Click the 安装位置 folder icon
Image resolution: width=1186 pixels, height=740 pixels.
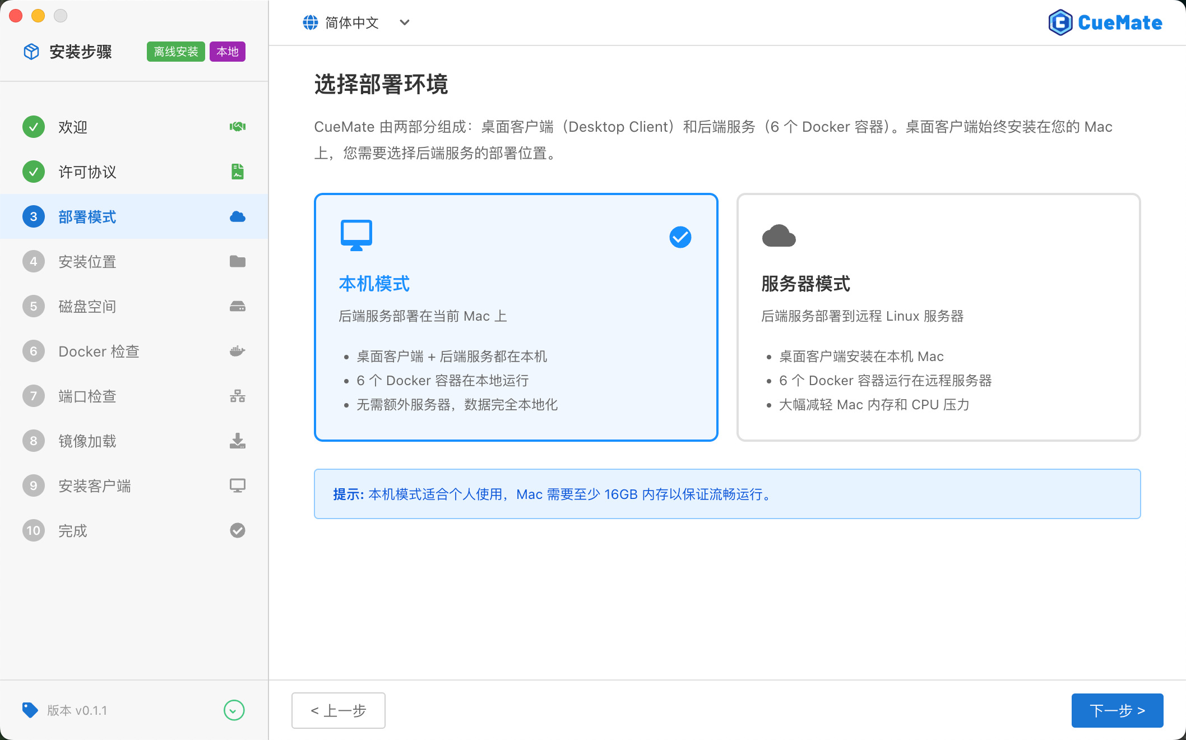coord(238,261)
